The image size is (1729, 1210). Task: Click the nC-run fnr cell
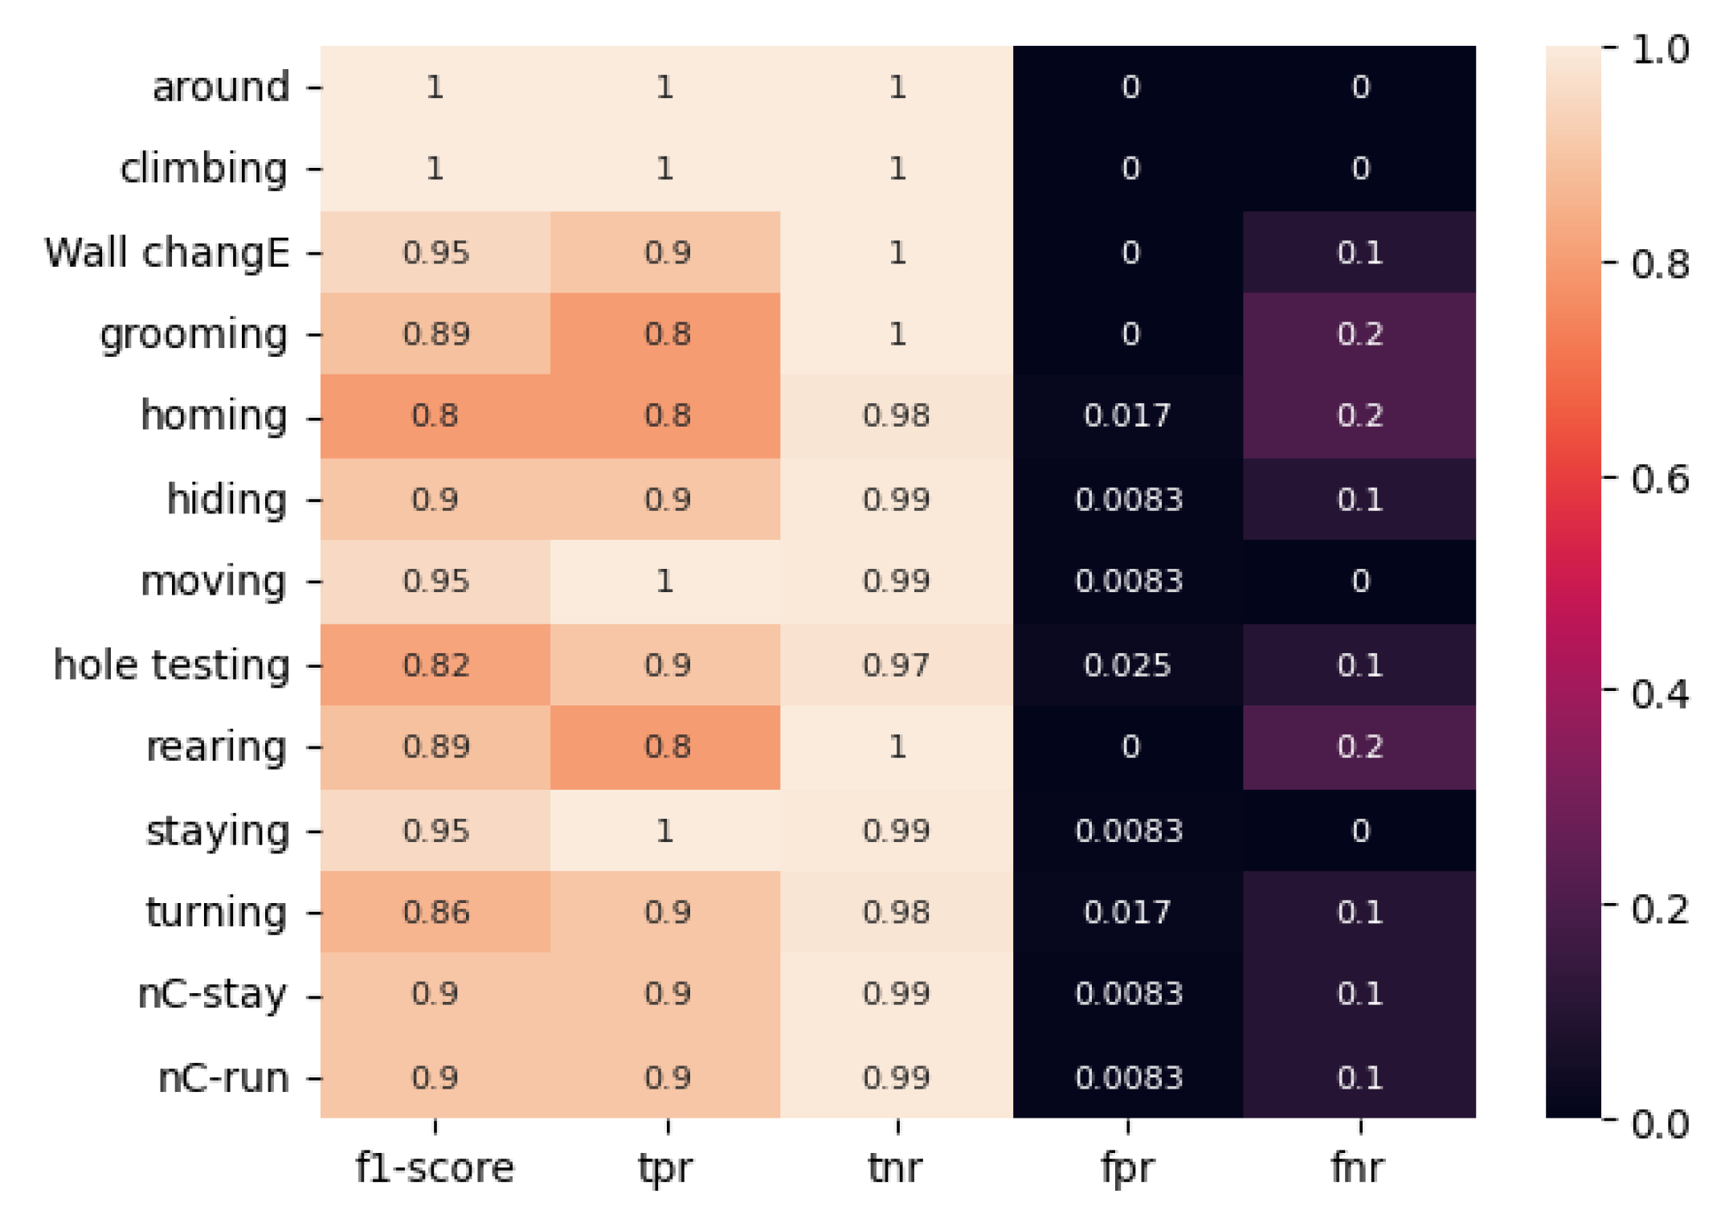(x=1359, y=1077)
